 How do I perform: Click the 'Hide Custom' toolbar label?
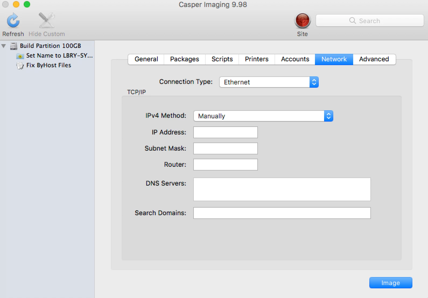(47, 34)
